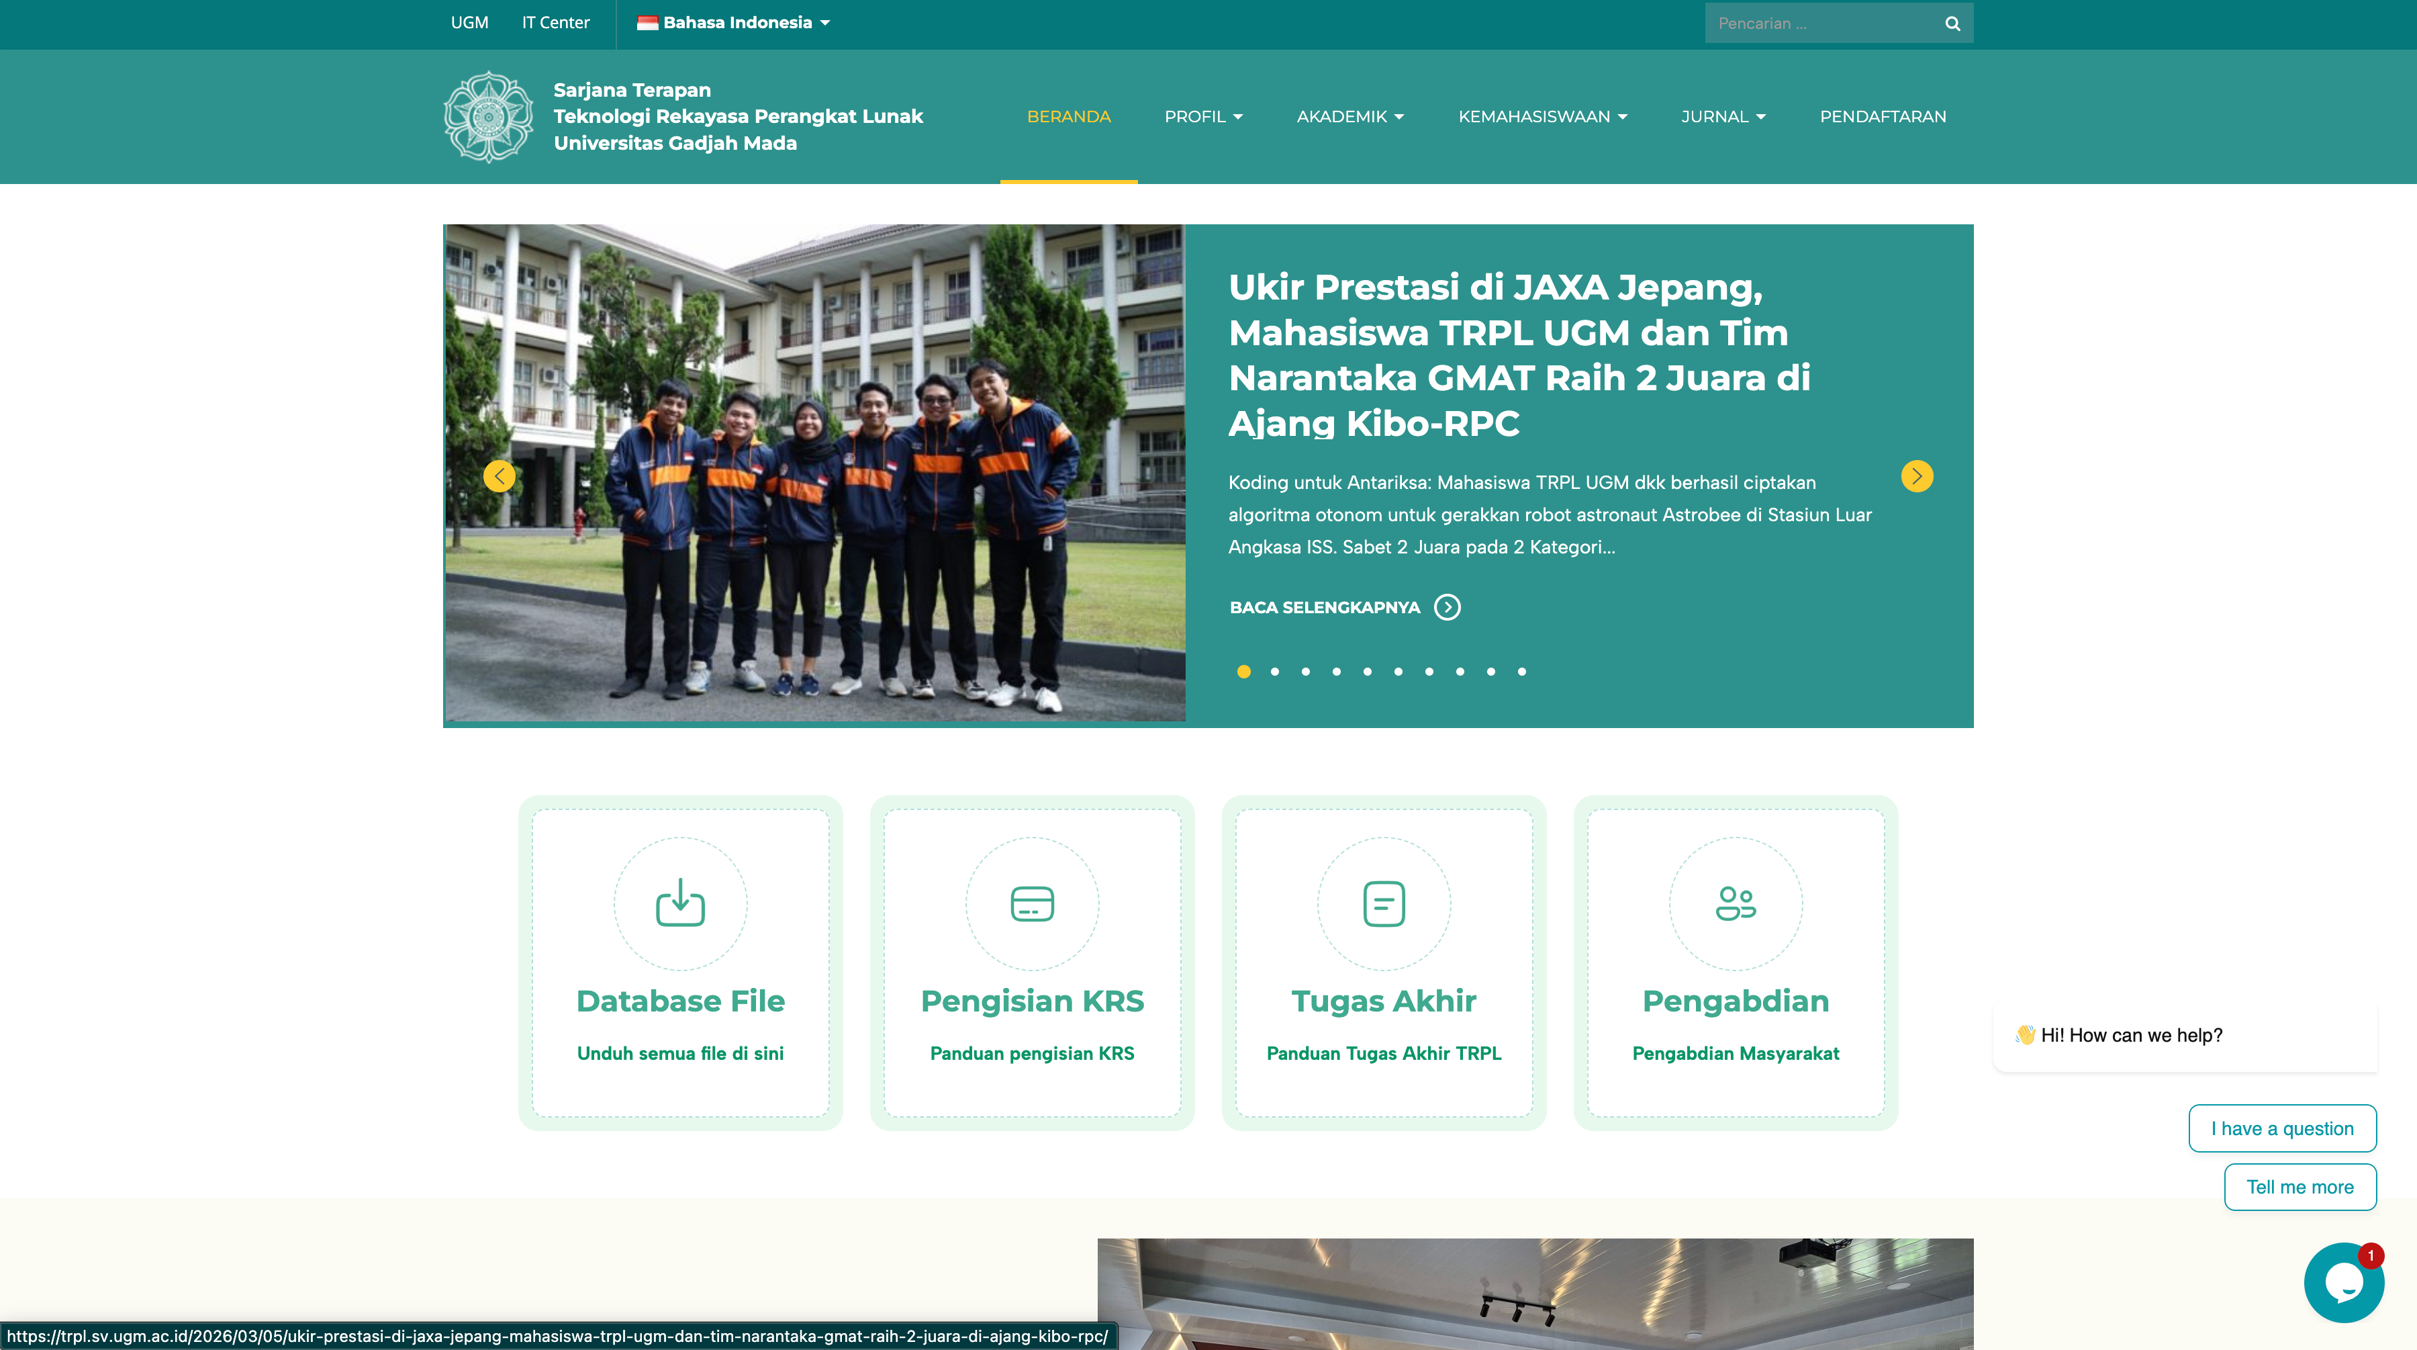2417x1350 pixels.
Task: Click the search magnifier icon
Action: coord(1952,24)
